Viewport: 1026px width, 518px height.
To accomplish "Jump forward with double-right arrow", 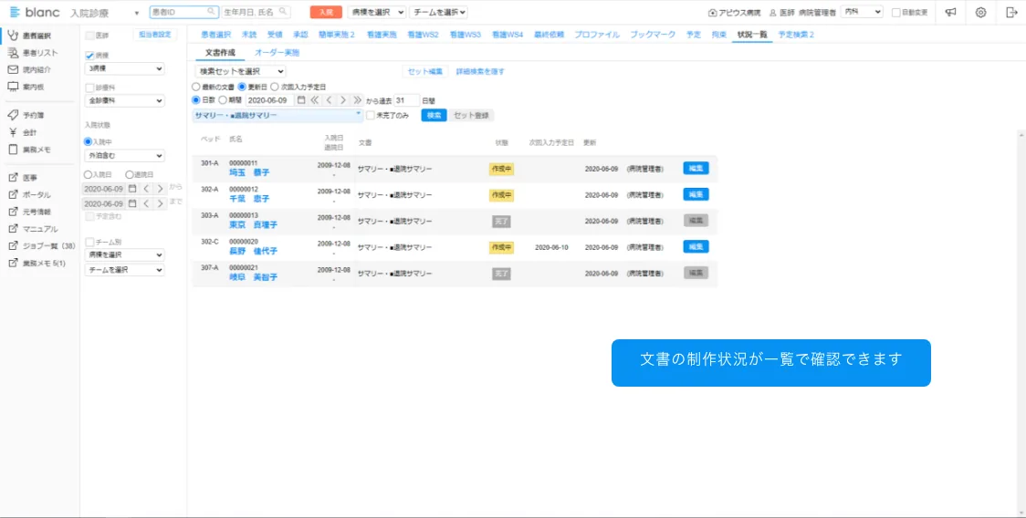I will pos(357,100).
